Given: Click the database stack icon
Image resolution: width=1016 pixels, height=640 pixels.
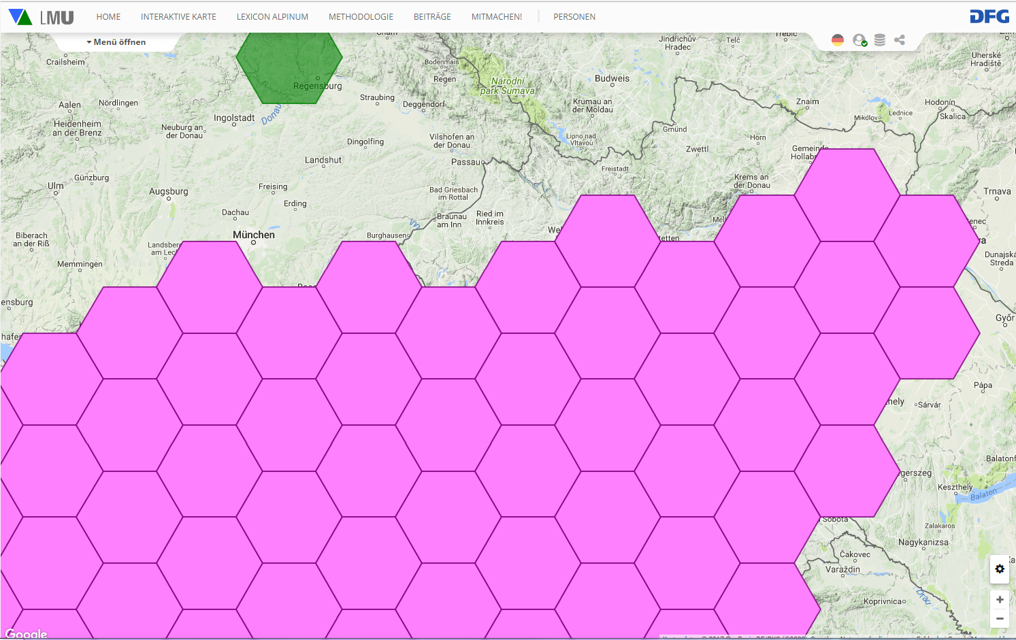Looking at the screenshot, I should pyautogui.click(x=880, y=40).
